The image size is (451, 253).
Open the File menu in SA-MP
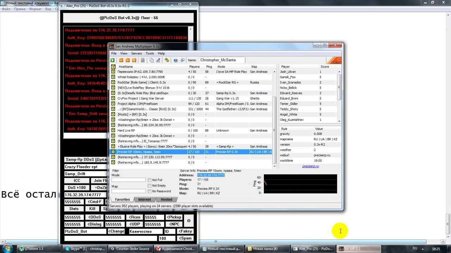click(114, 53)
